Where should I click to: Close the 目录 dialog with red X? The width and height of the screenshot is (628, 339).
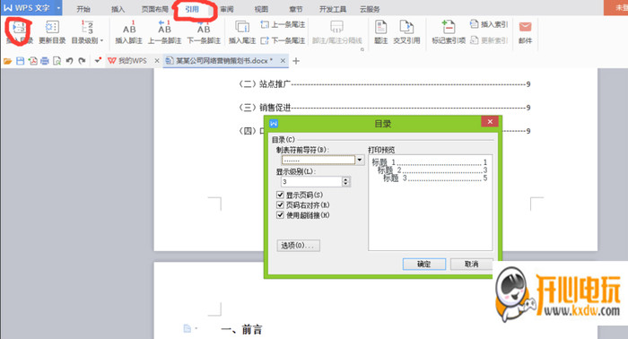tap(490, 122)
